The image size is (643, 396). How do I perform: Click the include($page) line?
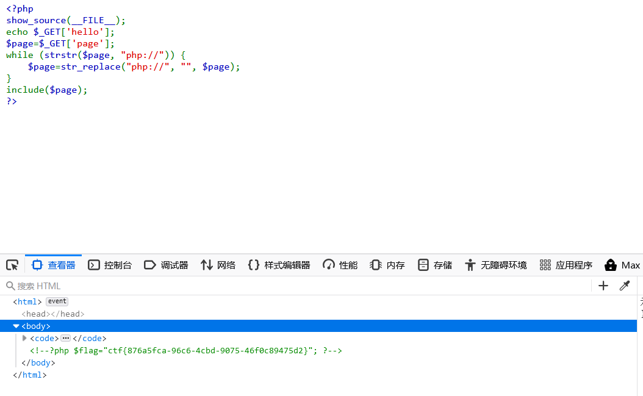[x=47, y=90]
